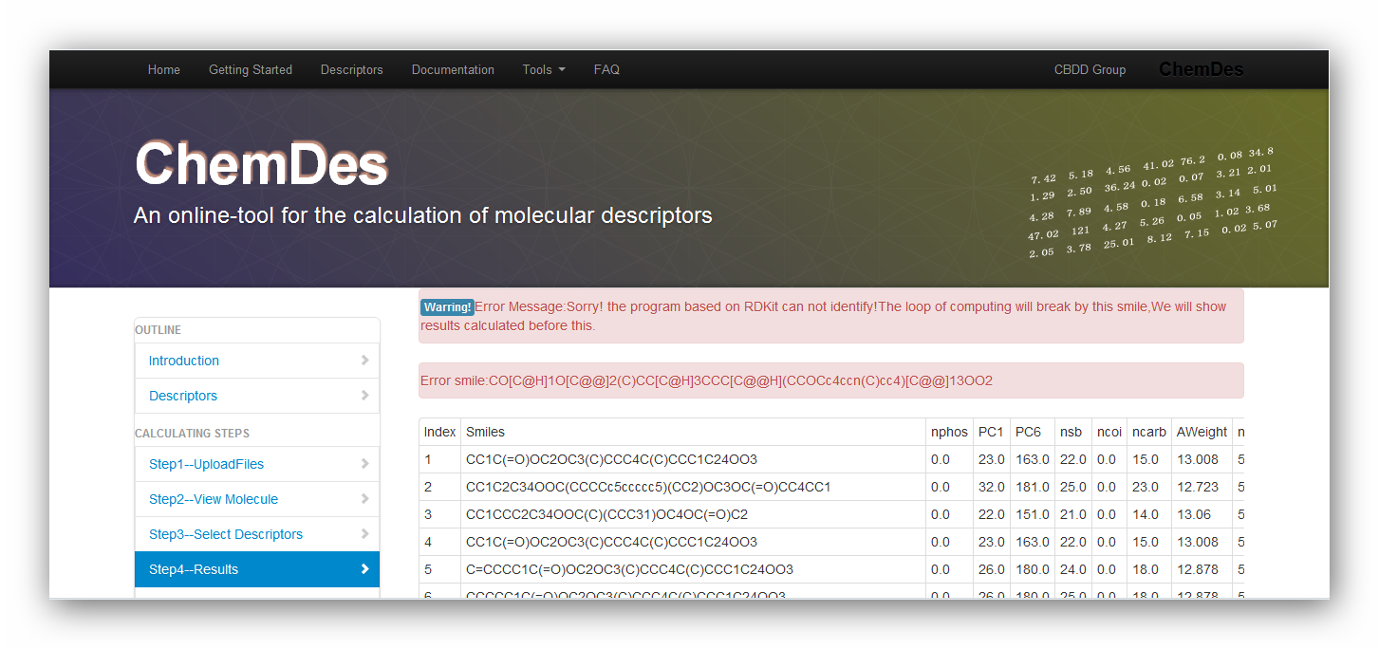Click the Warning! badge label

(448, 307)
